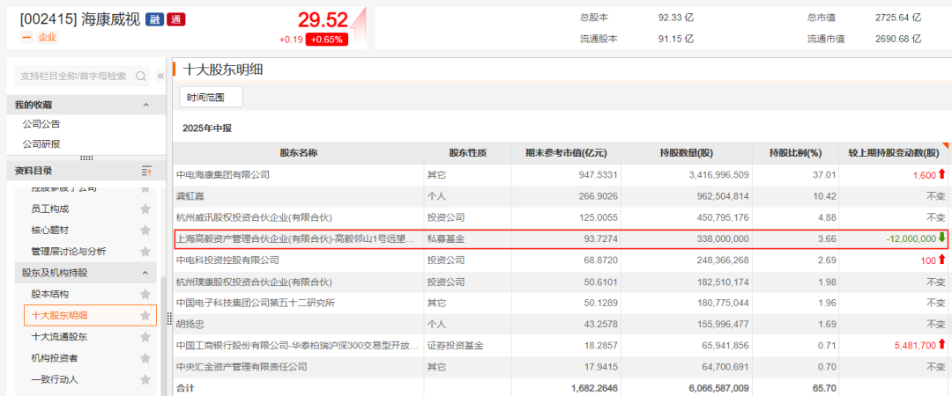Click the blue 融 margin trading badge
Viewport: 952px width, 396px height.
point(154,19)
